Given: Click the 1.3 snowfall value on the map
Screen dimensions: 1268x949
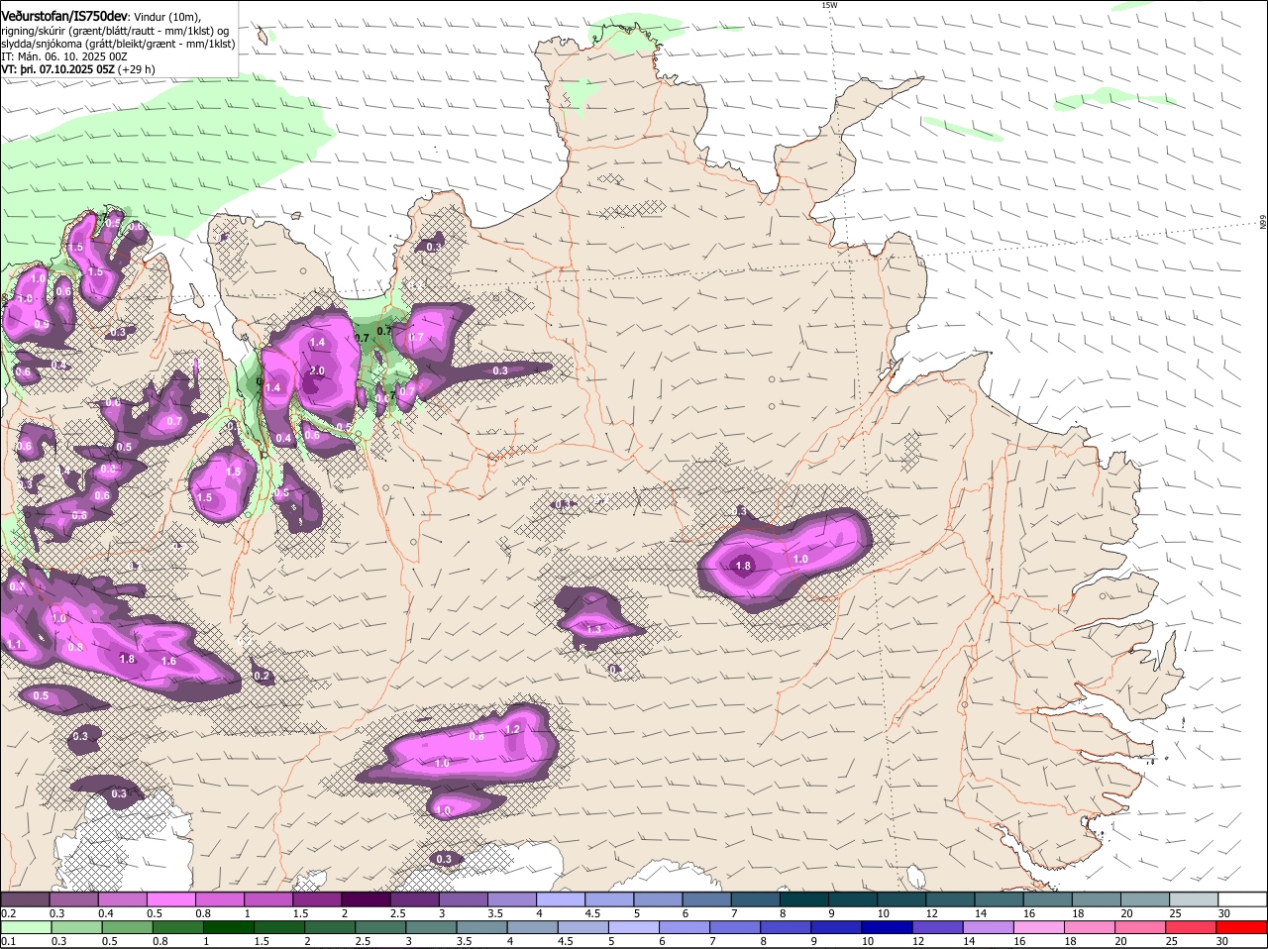Looking at the screenshot, I should pos(594,629).
